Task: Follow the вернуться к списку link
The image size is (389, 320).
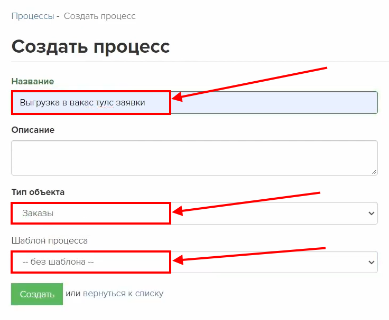Action: coord(123,294)
